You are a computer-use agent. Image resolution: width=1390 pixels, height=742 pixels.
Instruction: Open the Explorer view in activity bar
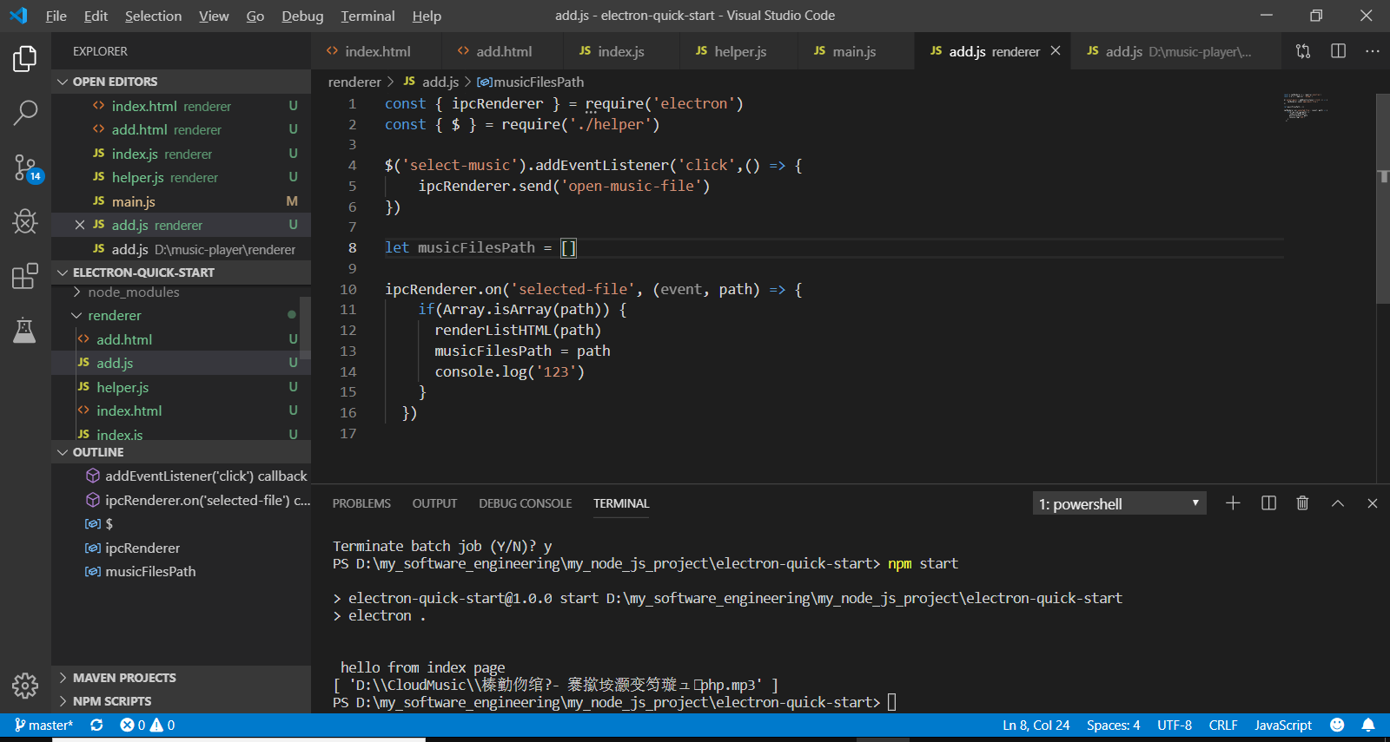(x=25, y=59)
